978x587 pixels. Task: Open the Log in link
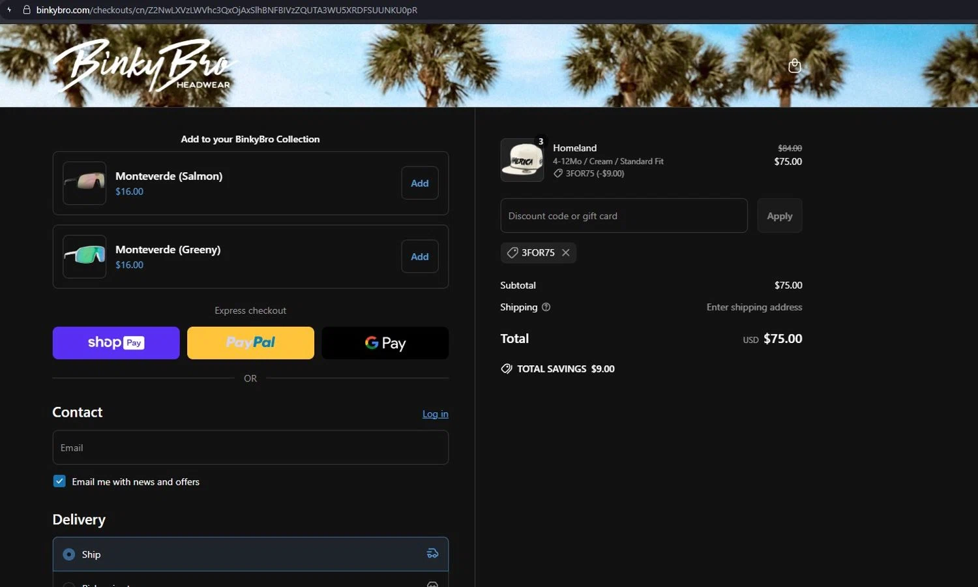436,414
